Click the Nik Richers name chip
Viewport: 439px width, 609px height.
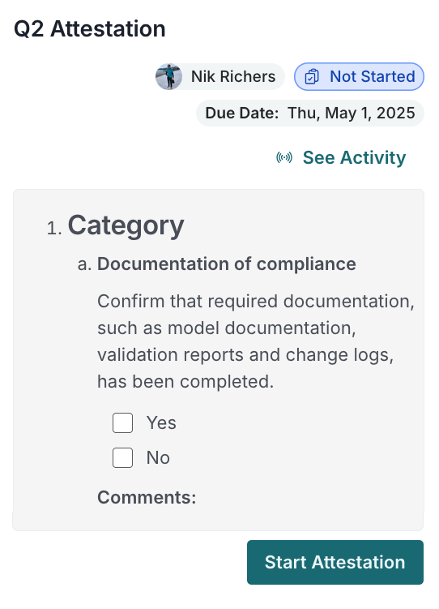219,76
